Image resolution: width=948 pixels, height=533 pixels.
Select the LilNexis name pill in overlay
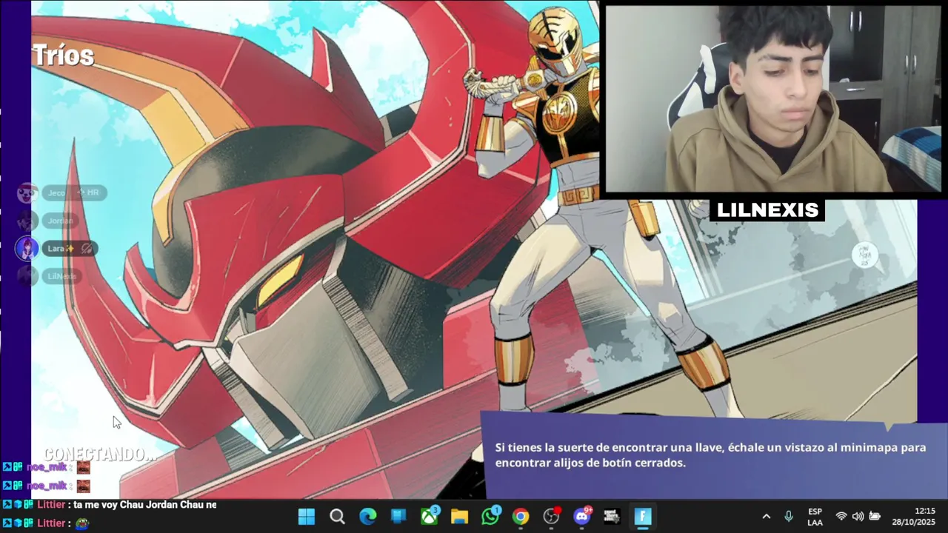(62, 276)
